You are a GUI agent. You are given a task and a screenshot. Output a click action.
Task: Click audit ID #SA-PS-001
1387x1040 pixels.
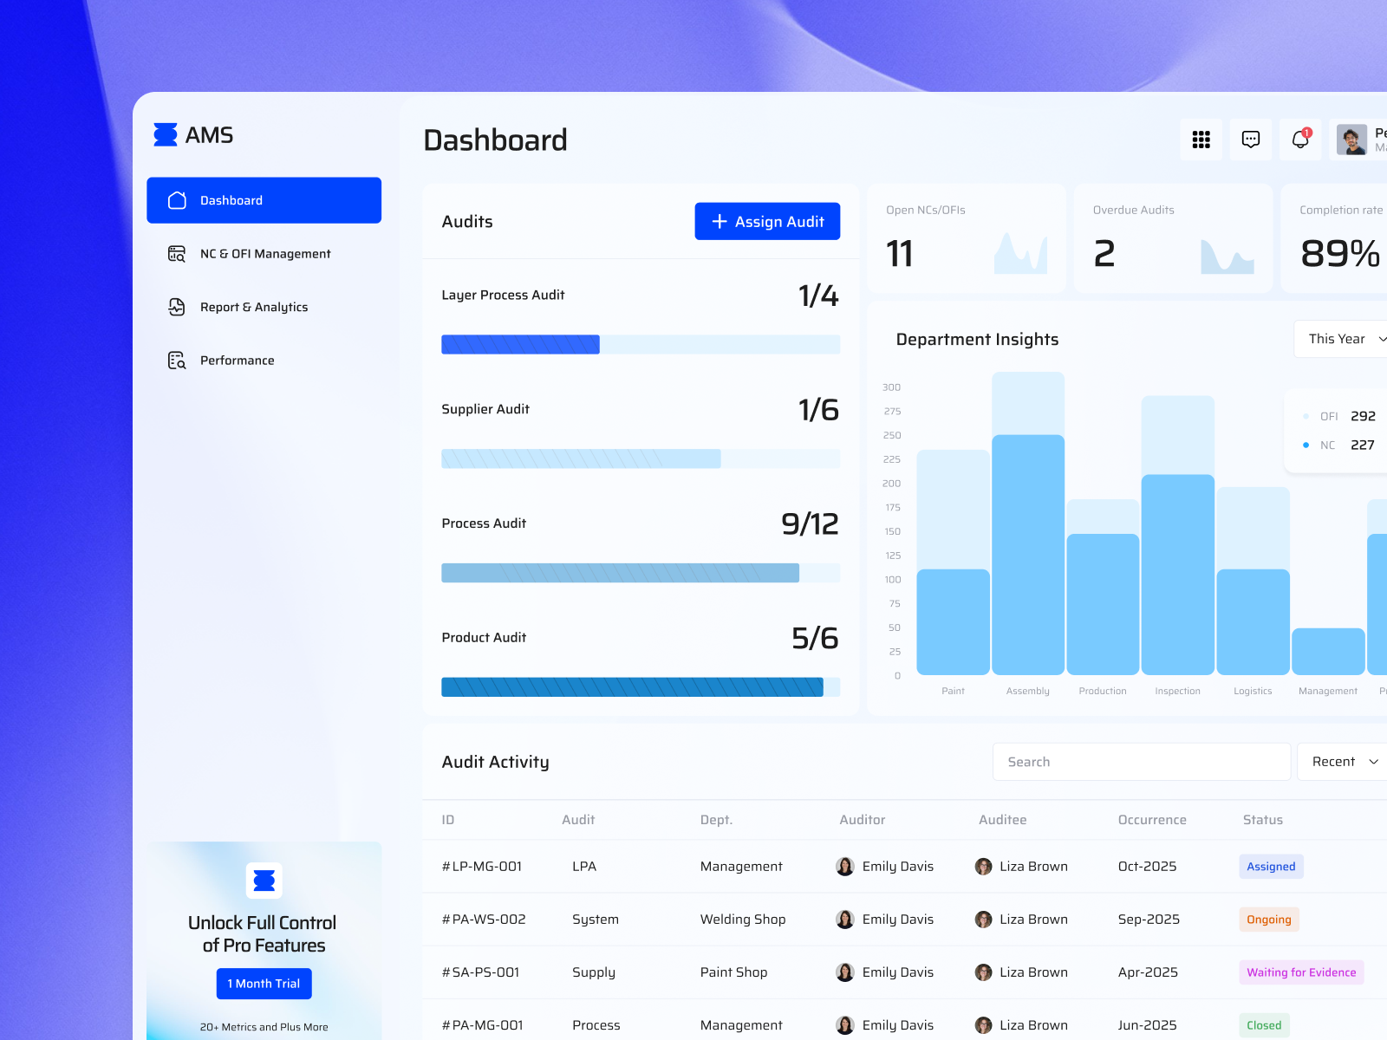pos(481,972)
